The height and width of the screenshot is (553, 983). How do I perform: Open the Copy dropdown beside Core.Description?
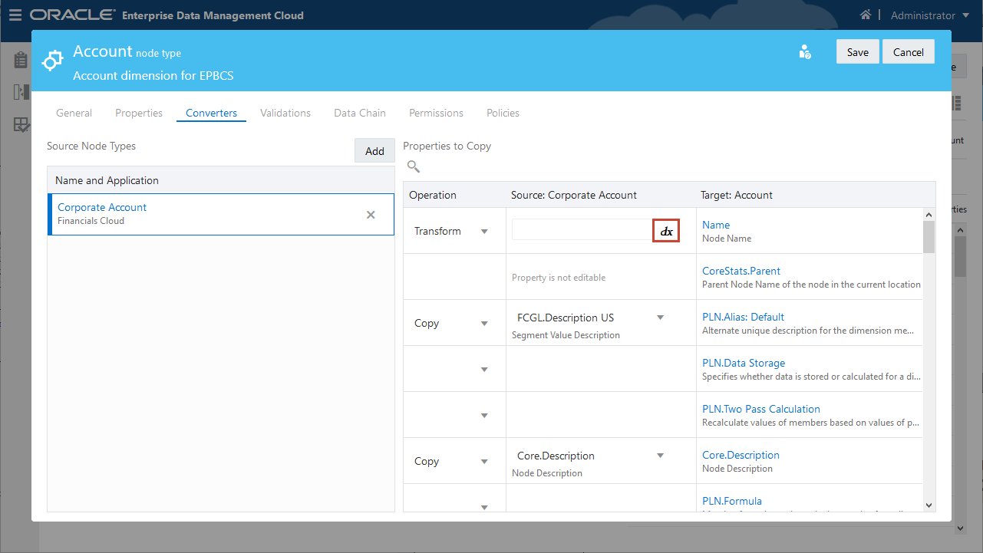[484, 461]
